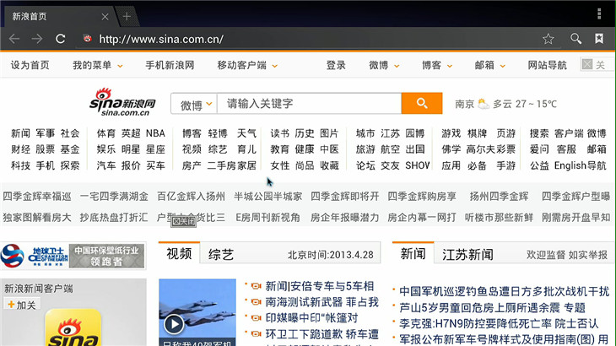
Task: Open the 公益 category link
Action: 539,165
